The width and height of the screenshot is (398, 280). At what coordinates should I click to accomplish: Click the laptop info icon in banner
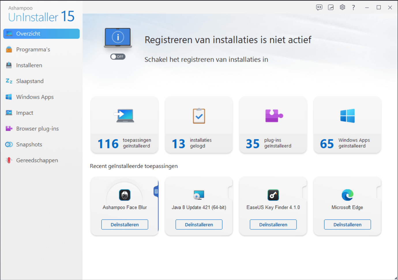(x=118, y=38)
